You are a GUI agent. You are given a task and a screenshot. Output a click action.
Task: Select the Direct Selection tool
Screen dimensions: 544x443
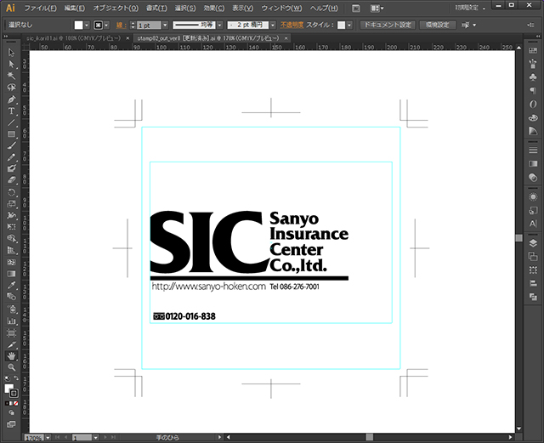point(11,65)
